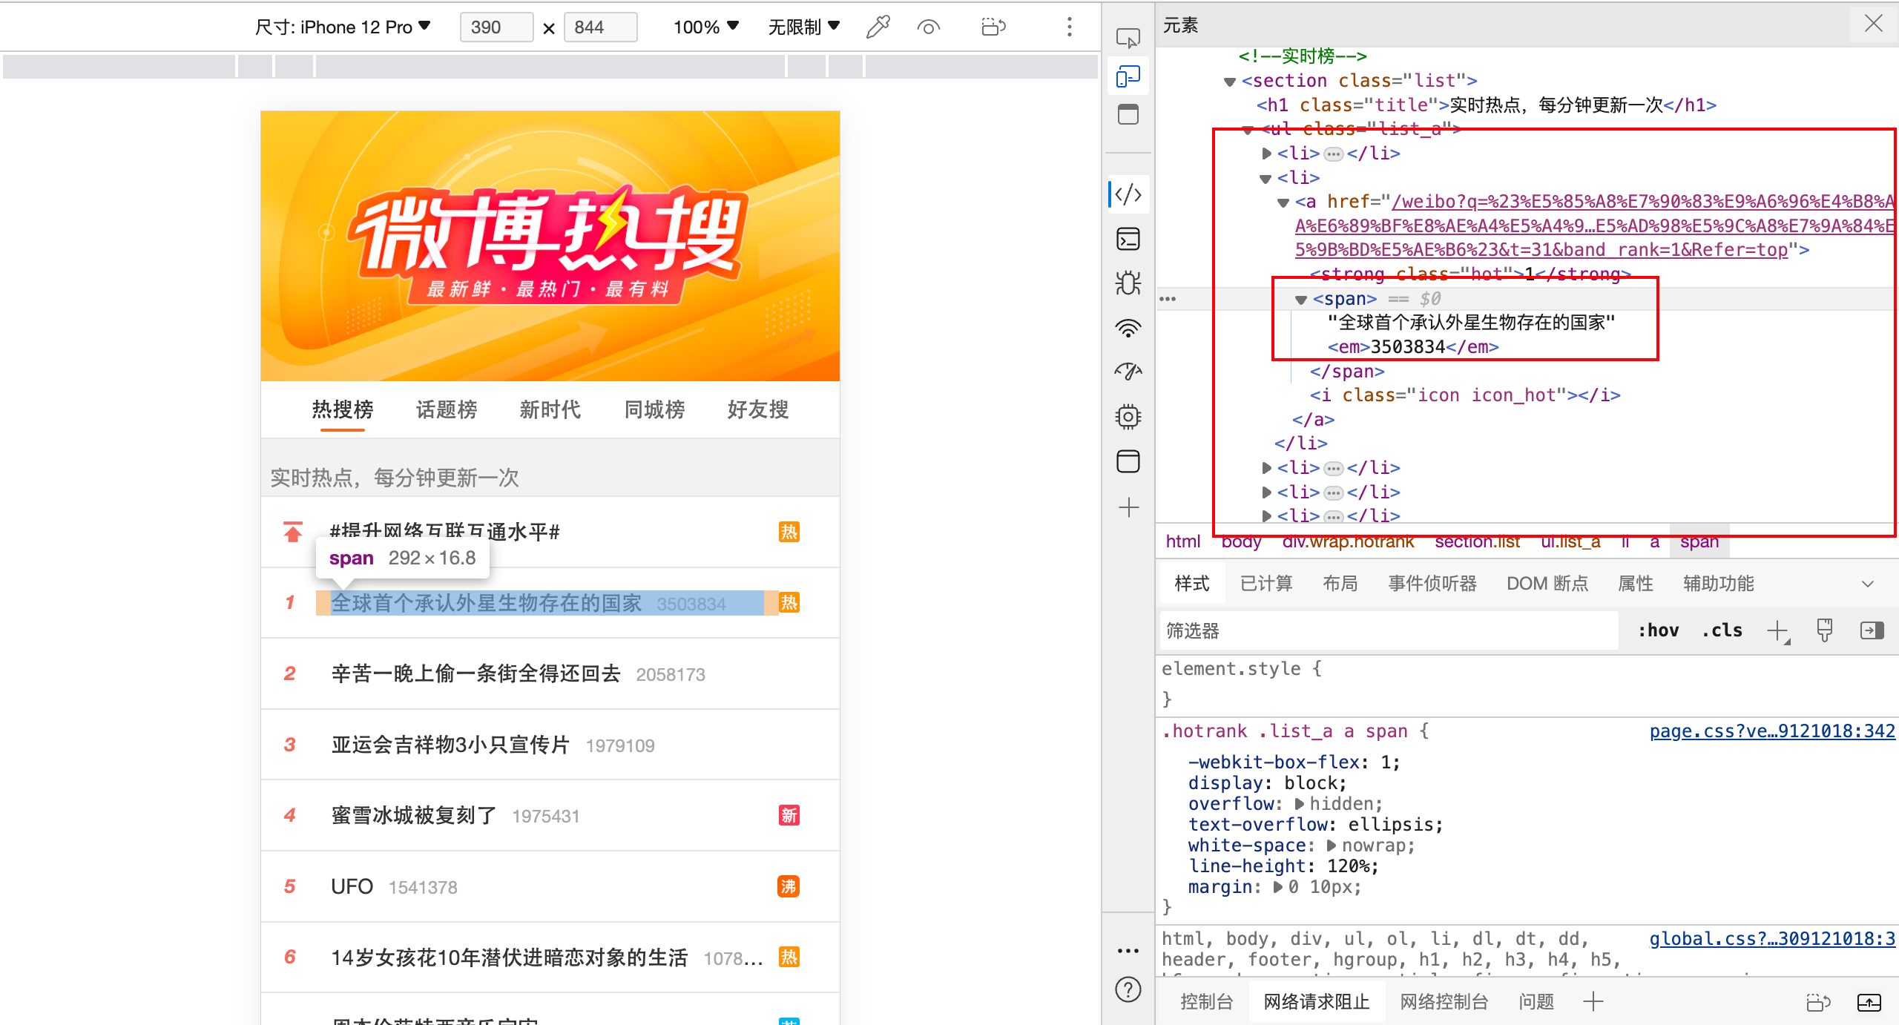Click the width 390 input box
Screen dimensions: 1899x1025
(496, 27)
